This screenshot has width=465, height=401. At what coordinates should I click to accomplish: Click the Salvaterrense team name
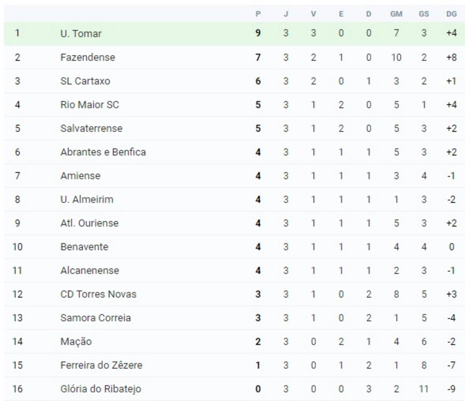pos(91,128)
